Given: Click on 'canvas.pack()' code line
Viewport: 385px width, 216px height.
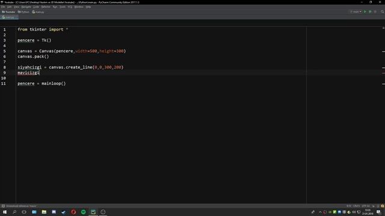Looking at the screenshot, I should tap(33, 56).
